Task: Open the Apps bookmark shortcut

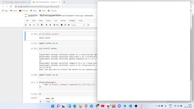Action: (5, 11)
